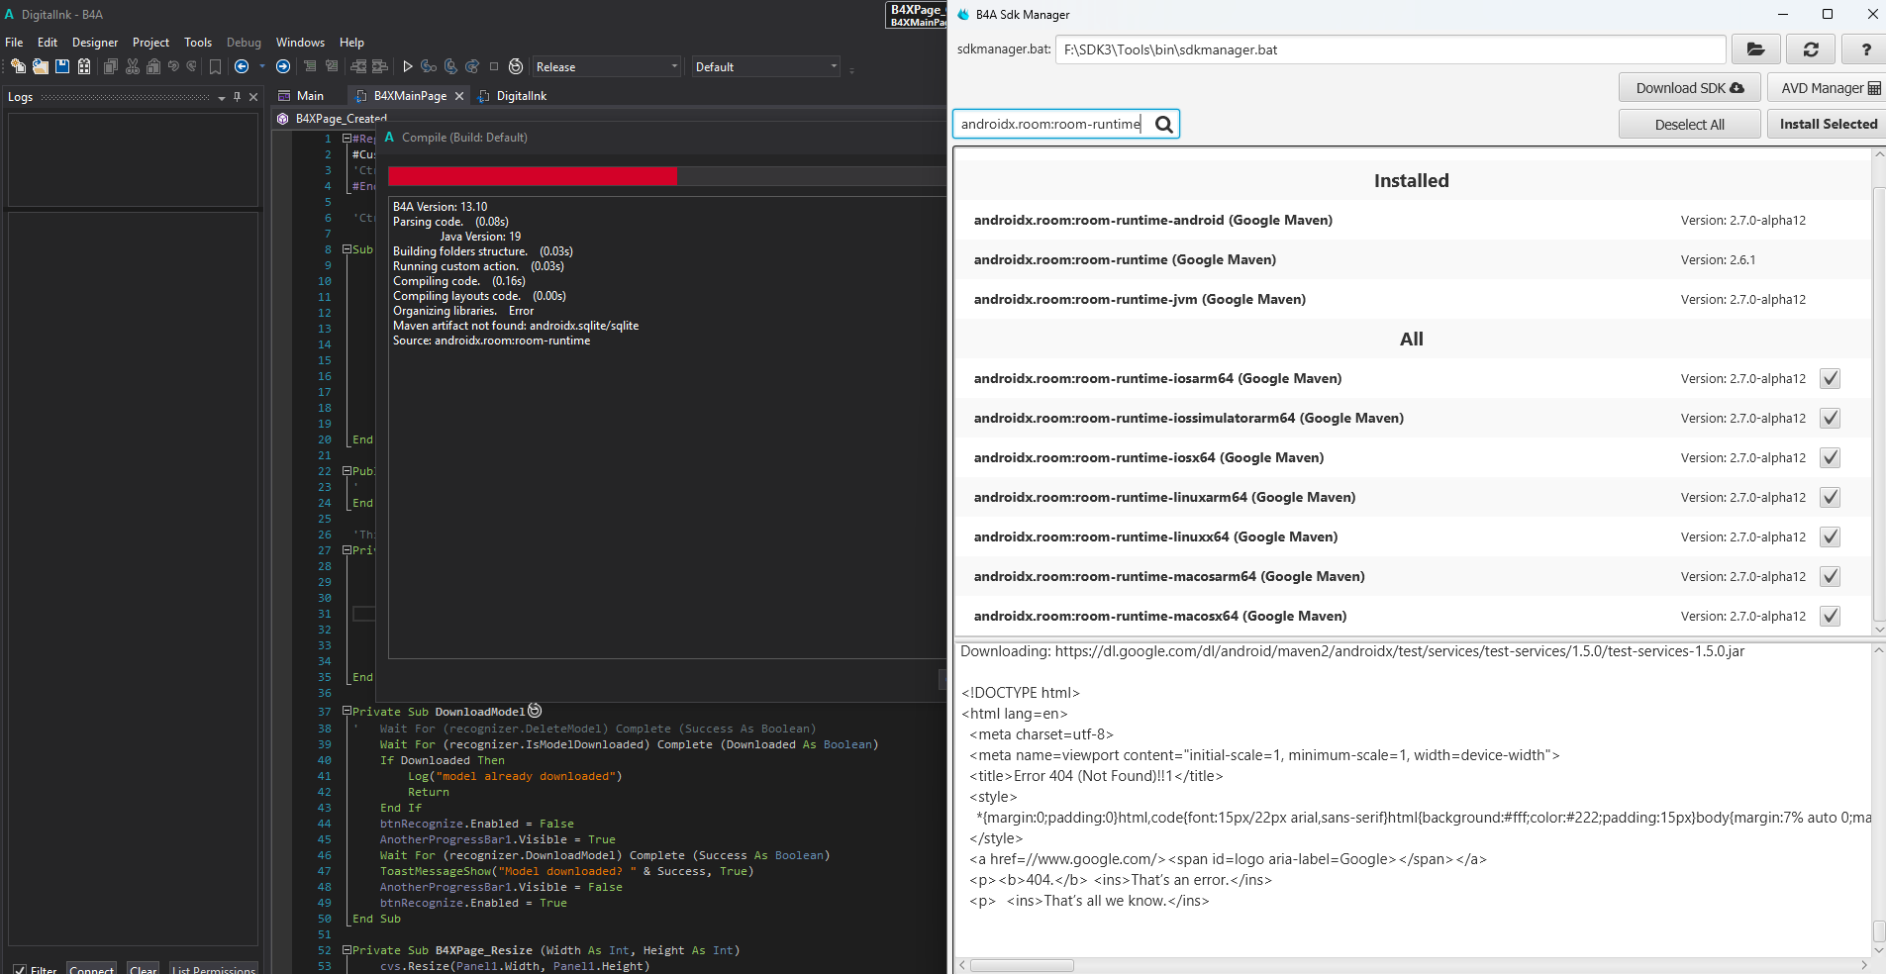Image resolution: width=1886 pixels, height=974 pixels.
Task: Uncheck room-runtime-iosarm64 package checkbox
Action: [x=1831, y=378]
